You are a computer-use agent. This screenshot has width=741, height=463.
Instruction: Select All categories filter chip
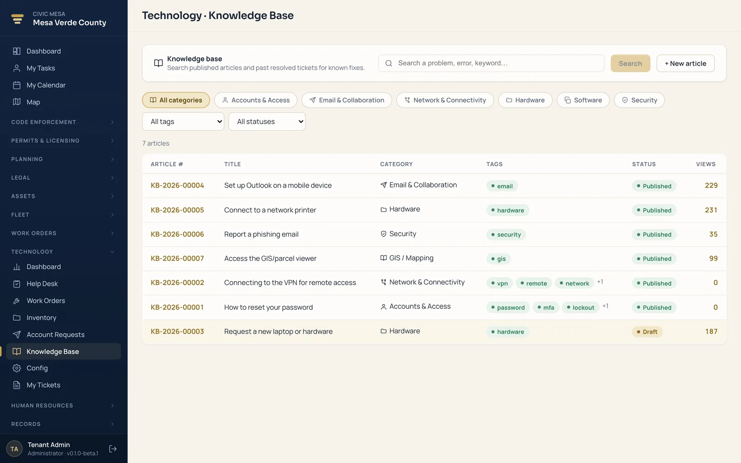tap(176, 100)
